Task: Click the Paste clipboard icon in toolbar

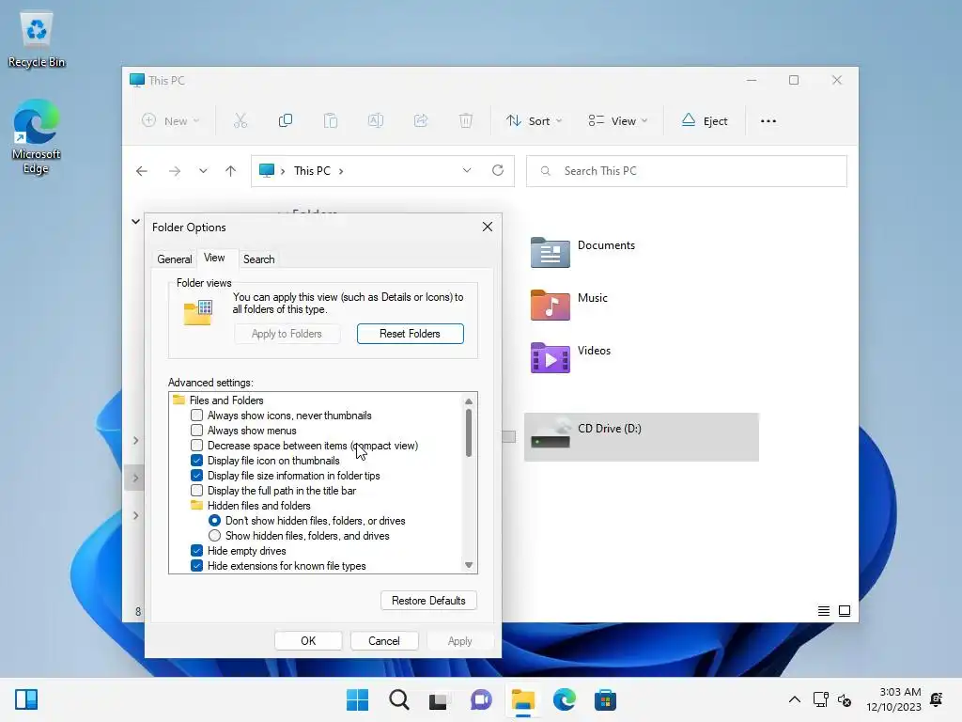Action: (x=331, y=121)
